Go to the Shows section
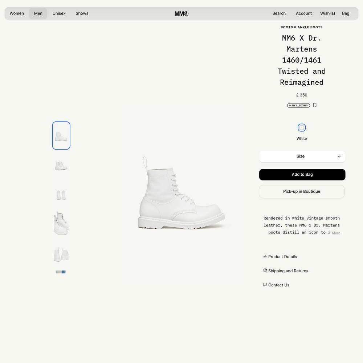 (x=82, y=13)
